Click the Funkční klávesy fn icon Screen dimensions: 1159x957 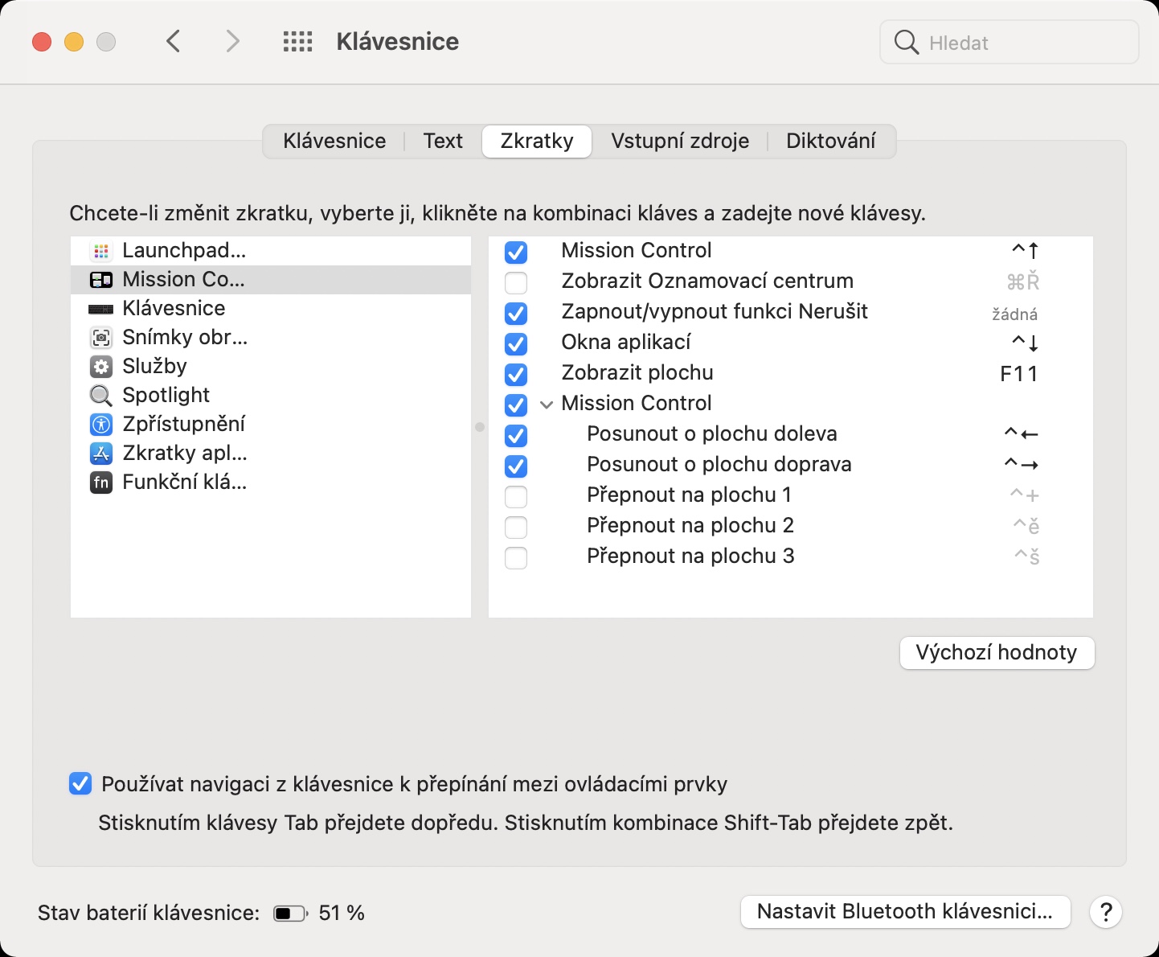(x=101, y=483)
